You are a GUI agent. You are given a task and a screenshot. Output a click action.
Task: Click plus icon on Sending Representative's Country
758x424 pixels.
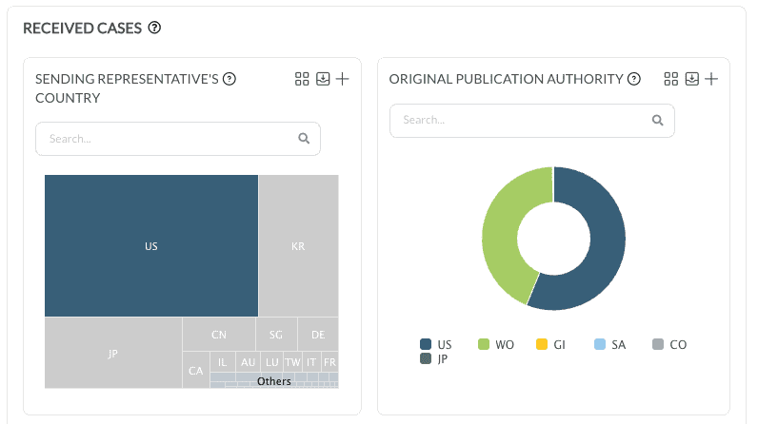[342, 79]
